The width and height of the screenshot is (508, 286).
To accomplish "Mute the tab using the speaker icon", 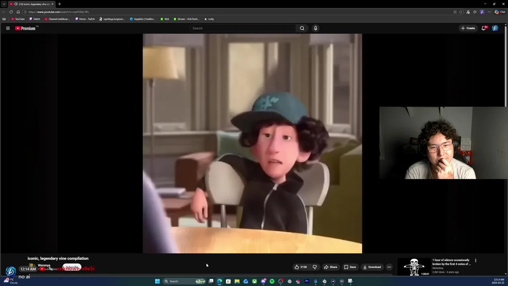I will [15, 4].
